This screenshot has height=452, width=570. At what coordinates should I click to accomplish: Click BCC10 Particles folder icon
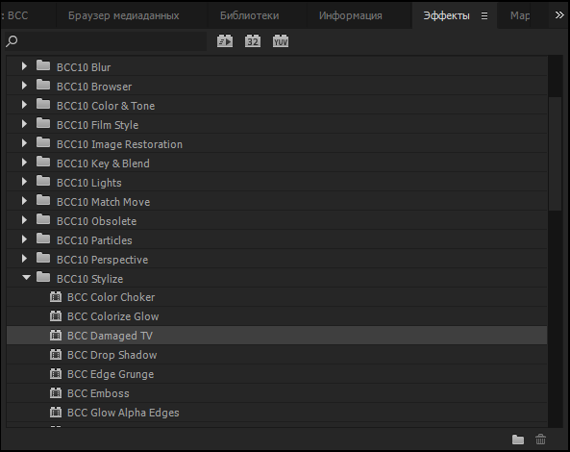coord(43,239)
